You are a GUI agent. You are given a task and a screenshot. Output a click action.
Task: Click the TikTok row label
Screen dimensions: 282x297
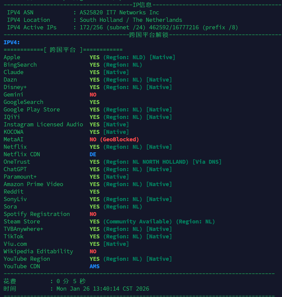[14, 236]
